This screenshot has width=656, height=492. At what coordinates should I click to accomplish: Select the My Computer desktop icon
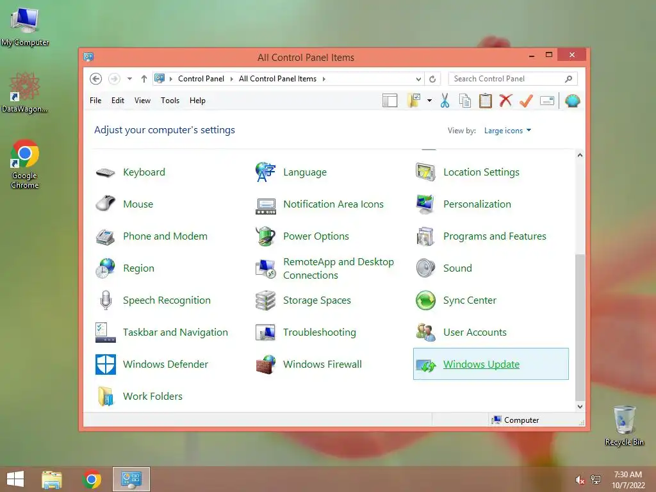pos(25,27)
